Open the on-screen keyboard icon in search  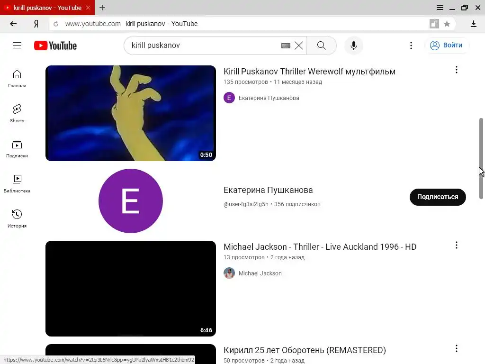click(x=286, y=45)
